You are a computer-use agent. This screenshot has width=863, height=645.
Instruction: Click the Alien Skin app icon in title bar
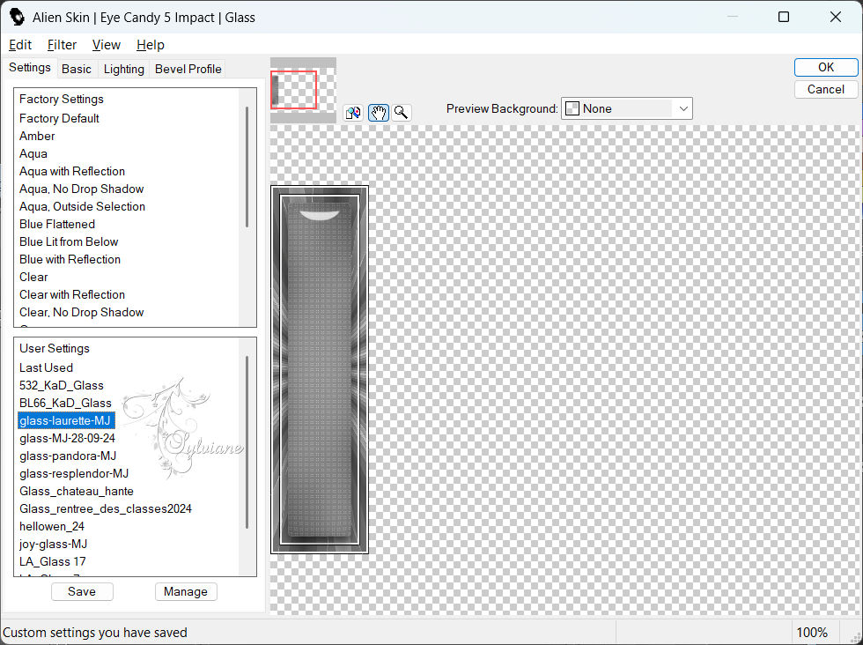pos(17,17)
